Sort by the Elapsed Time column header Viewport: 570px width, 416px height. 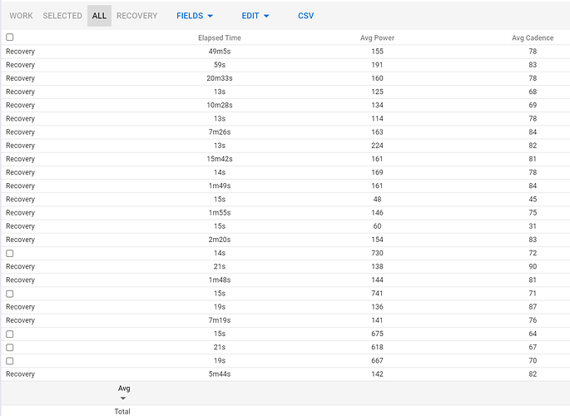click(x=220, y=38)
